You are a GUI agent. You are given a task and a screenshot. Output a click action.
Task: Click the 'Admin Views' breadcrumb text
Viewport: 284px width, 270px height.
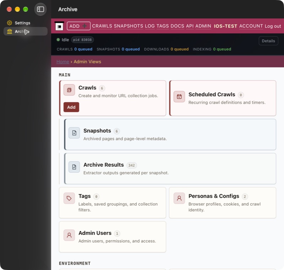pyautogui.click(x=87, y=61)
